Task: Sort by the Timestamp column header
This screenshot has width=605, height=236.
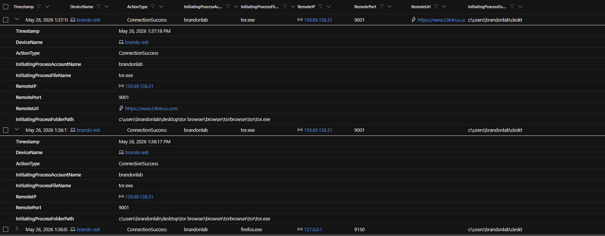Action: click(24, 7)
